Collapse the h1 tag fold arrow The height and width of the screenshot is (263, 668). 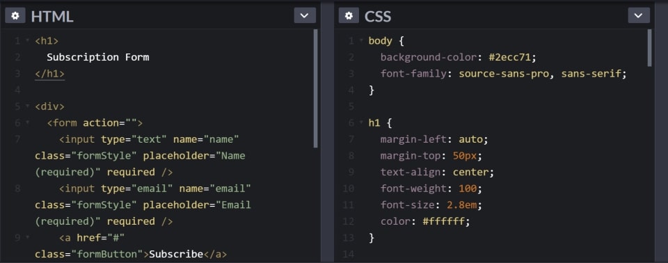[x=28, y=41]
